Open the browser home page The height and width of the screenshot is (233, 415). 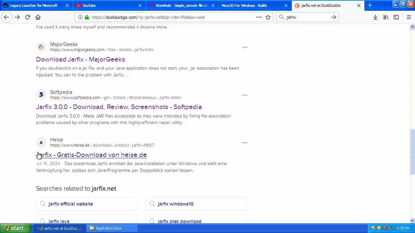tap(38, 17)
